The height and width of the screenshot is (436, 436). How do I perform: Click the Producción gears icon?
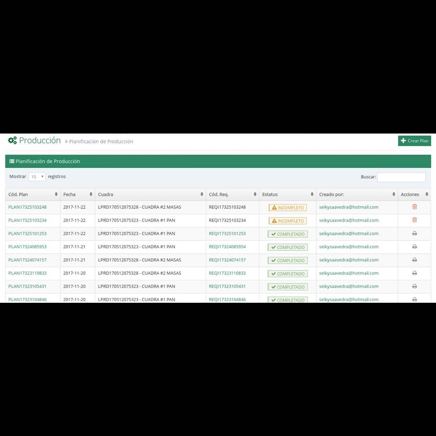12,140
